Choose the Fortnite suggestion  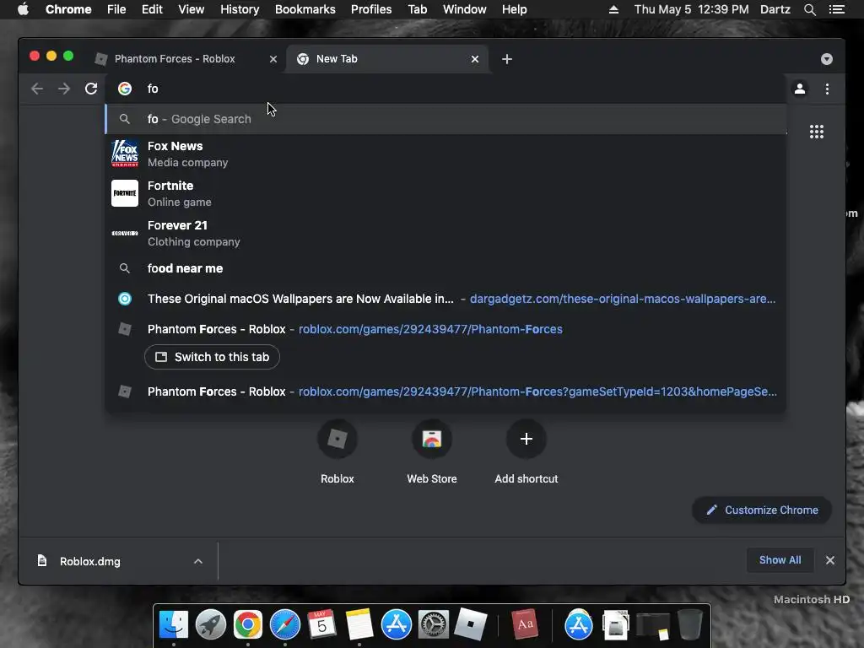(445, 193)
